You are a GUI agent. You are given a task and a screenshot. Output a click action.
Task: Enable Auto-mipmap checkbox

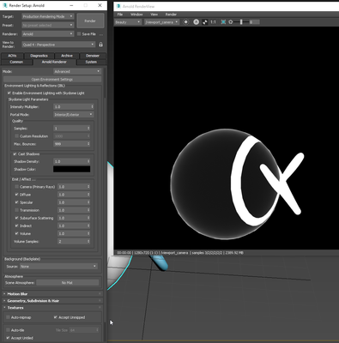[8, 317]
